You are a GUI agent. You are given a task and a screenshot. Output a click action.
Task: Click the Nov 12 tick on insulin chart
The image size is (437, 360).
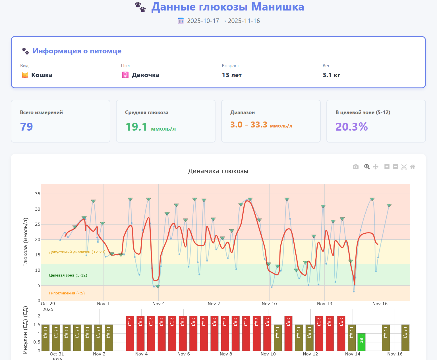tap(310, 354)
